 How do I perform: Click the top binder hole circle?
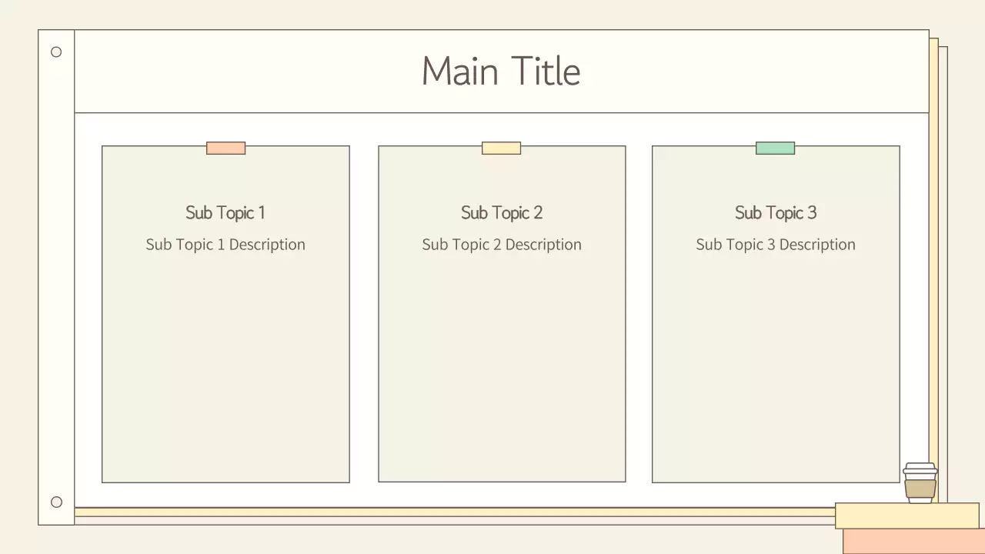pos(56,52)
